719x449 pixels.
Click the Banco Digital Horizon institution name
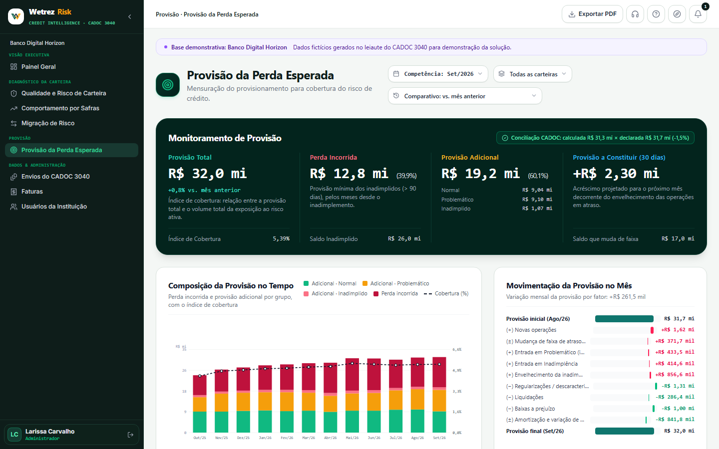click(37, 43)
